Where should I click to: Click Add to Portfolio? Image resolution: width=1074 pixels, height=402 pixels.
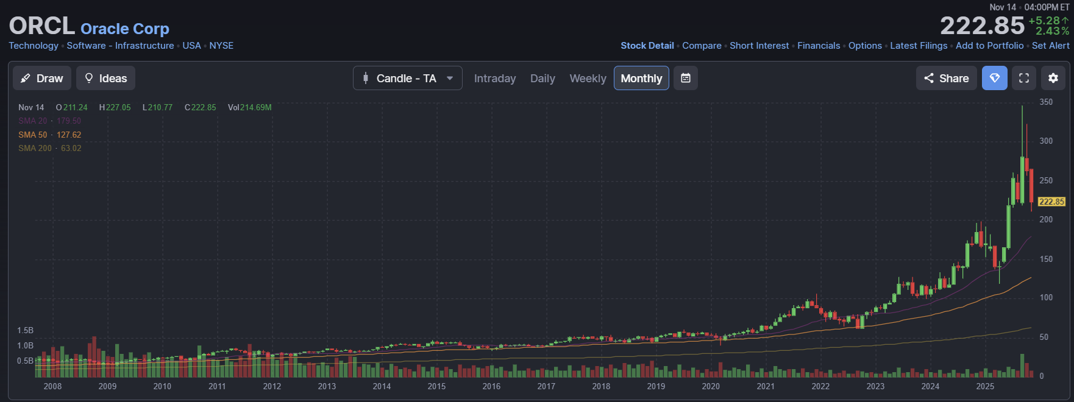pyautogui.click(x=989, y=46)
